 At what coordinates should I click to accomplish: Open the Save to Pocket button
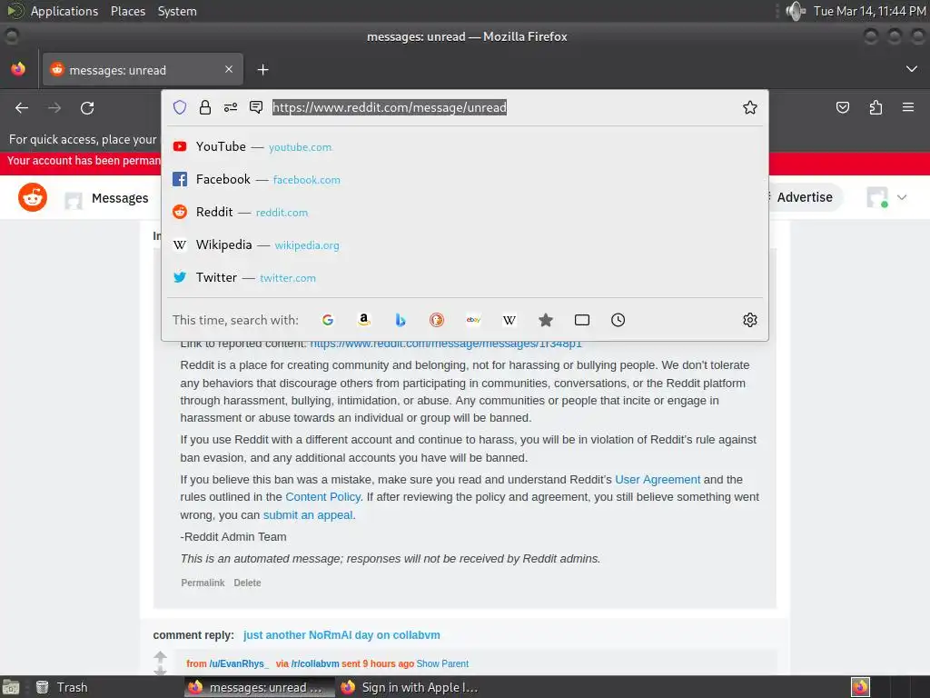coord(842,107)
